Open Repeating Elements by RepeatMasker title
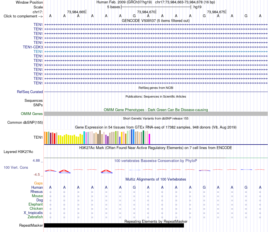Image resolution: width=268 pixels, height=232 pixels. 156,221
